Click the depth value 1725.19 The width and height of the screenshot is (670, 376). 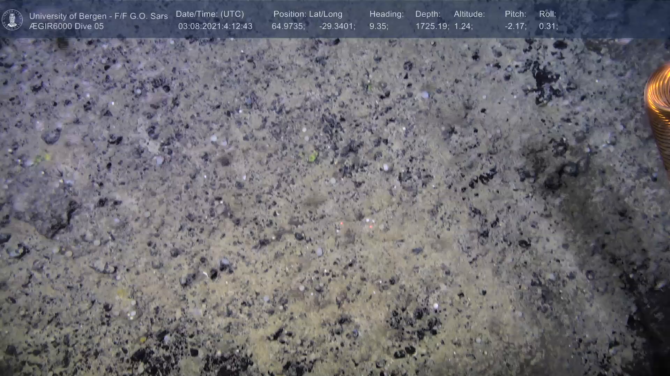(432, 26)
